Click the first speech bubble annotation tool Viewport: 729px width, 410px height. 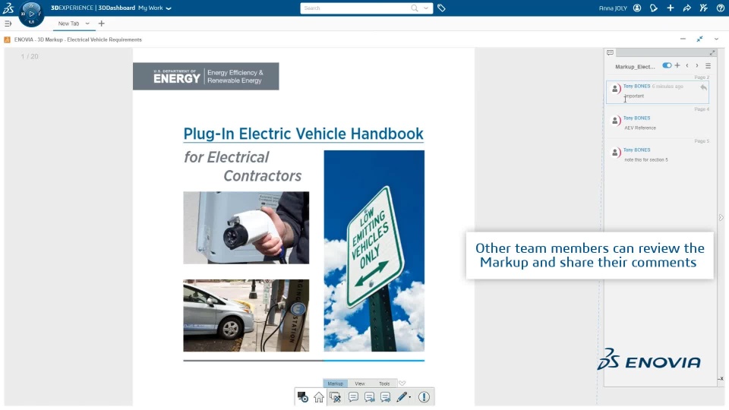353,397
